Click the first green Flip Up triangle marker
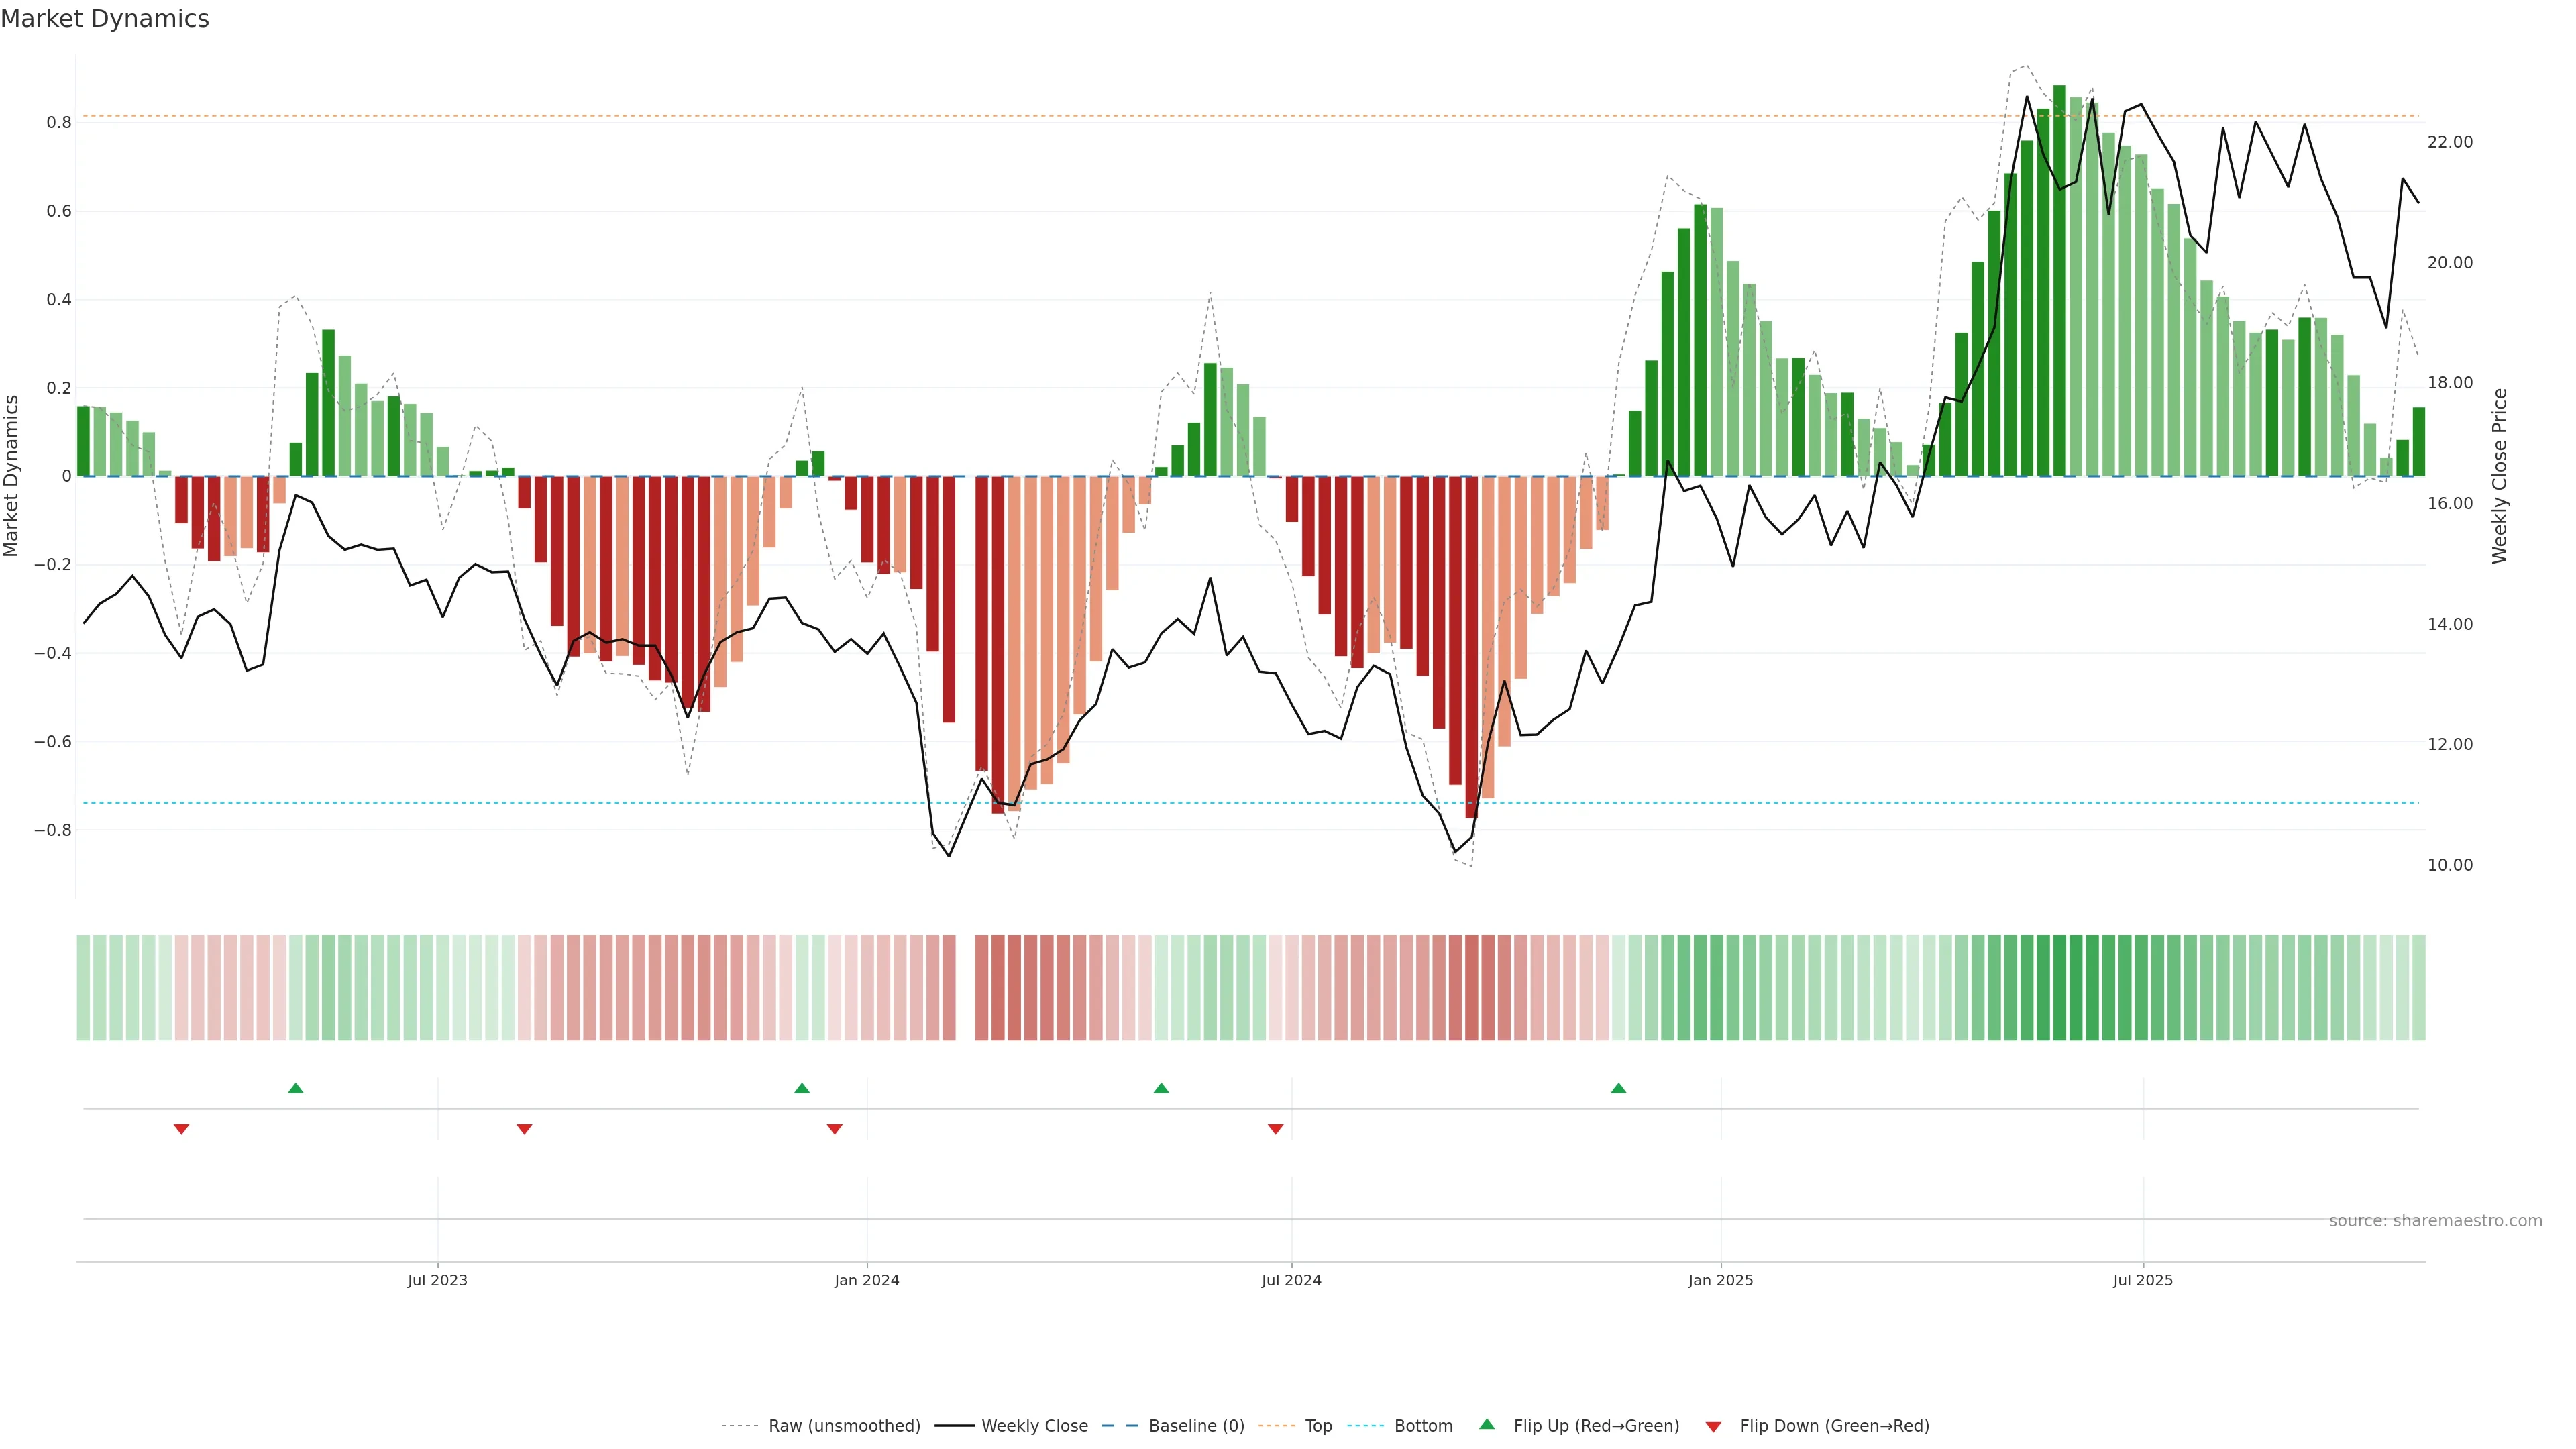This screenshot has width=2576, height=1449. [295, 1088]
